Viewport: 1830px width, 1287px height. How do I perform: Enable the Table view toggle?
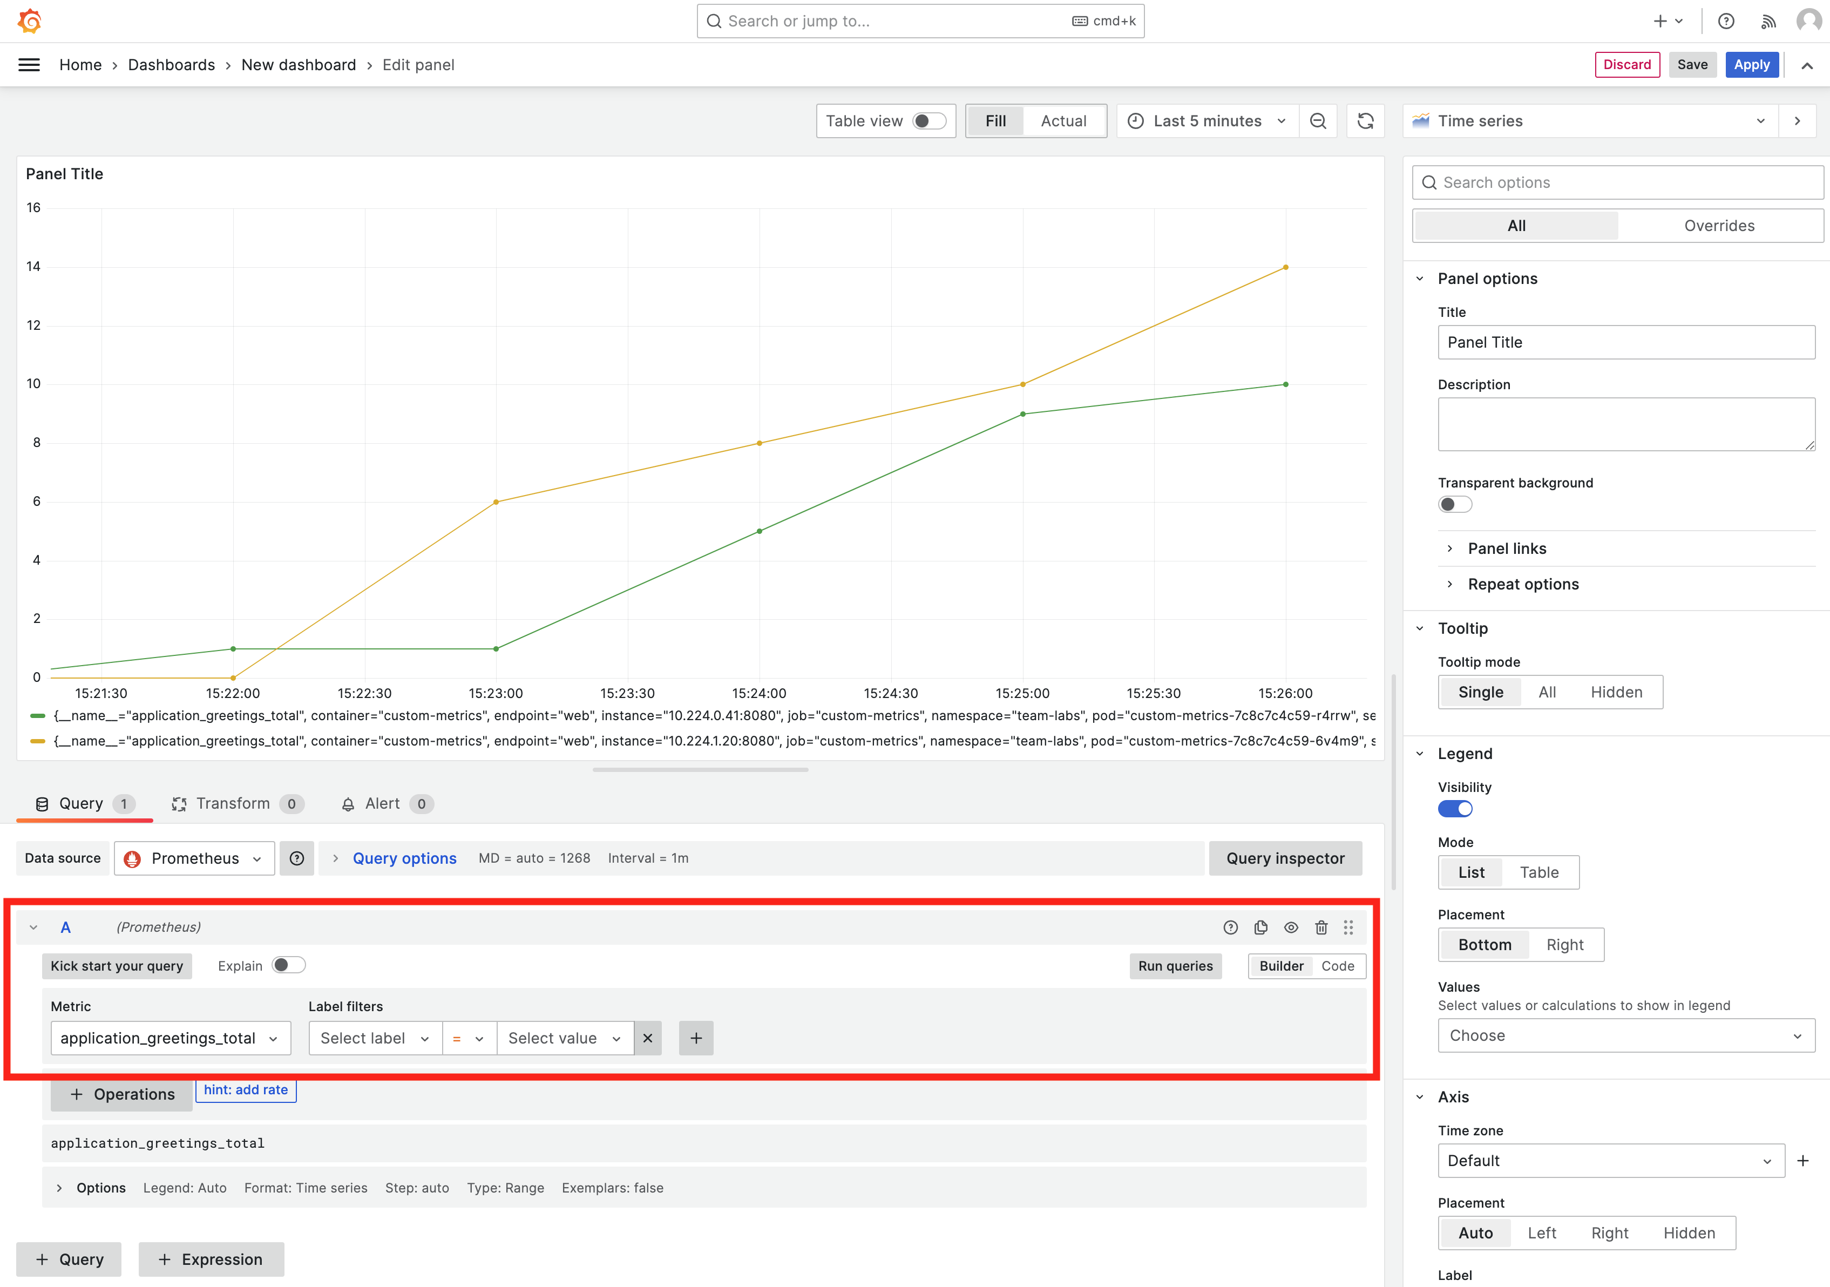928,121
